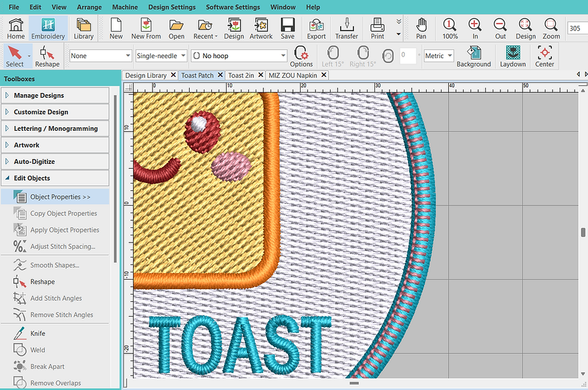Select the Reshape tool in Edit Objects
The image size is (588, 390).
point(42,281)
